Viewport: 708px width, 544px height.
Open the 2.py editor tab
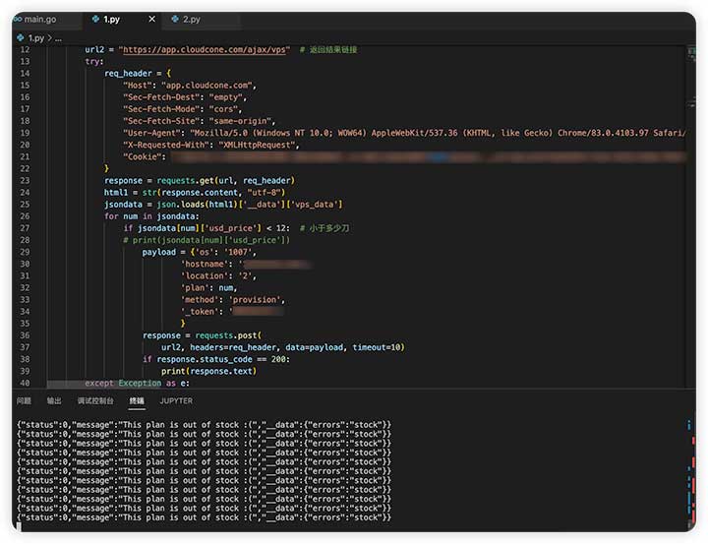click(x=201, y=20)
